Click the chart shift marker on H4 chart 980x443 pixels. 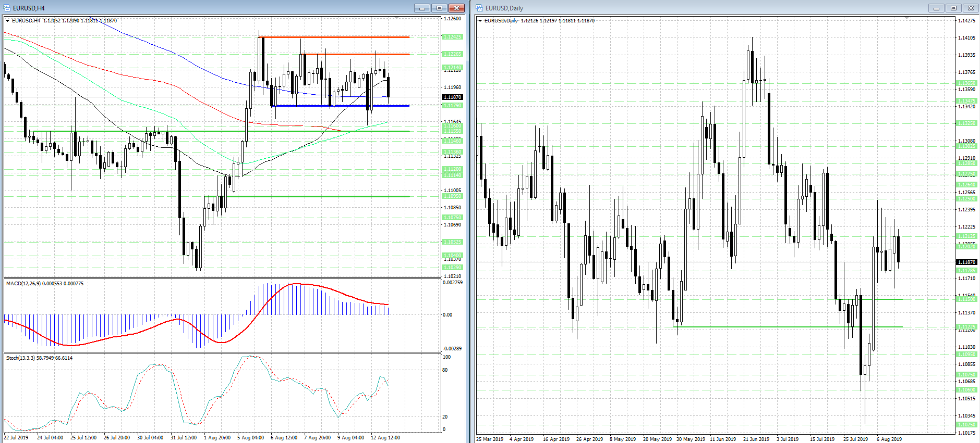pyautogui.click(x=396, y=18)
